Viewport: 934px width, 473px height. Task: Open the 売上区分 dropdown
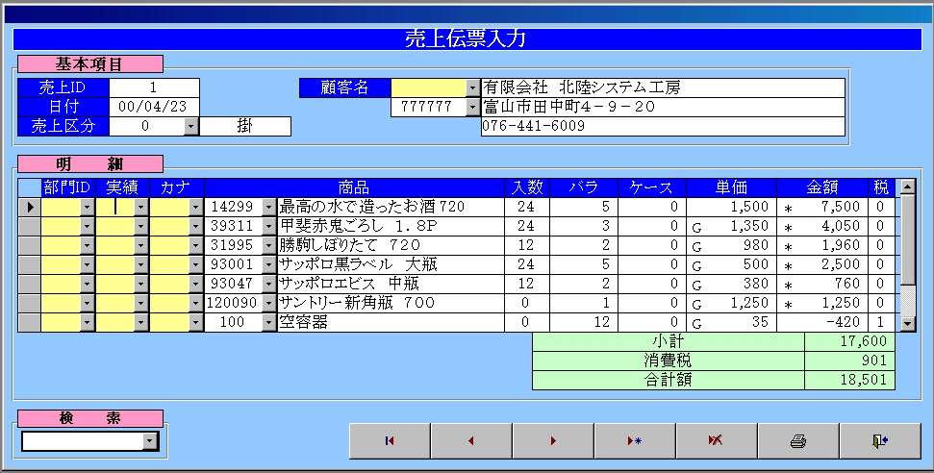pyautogui.click(x=190, y=126)
